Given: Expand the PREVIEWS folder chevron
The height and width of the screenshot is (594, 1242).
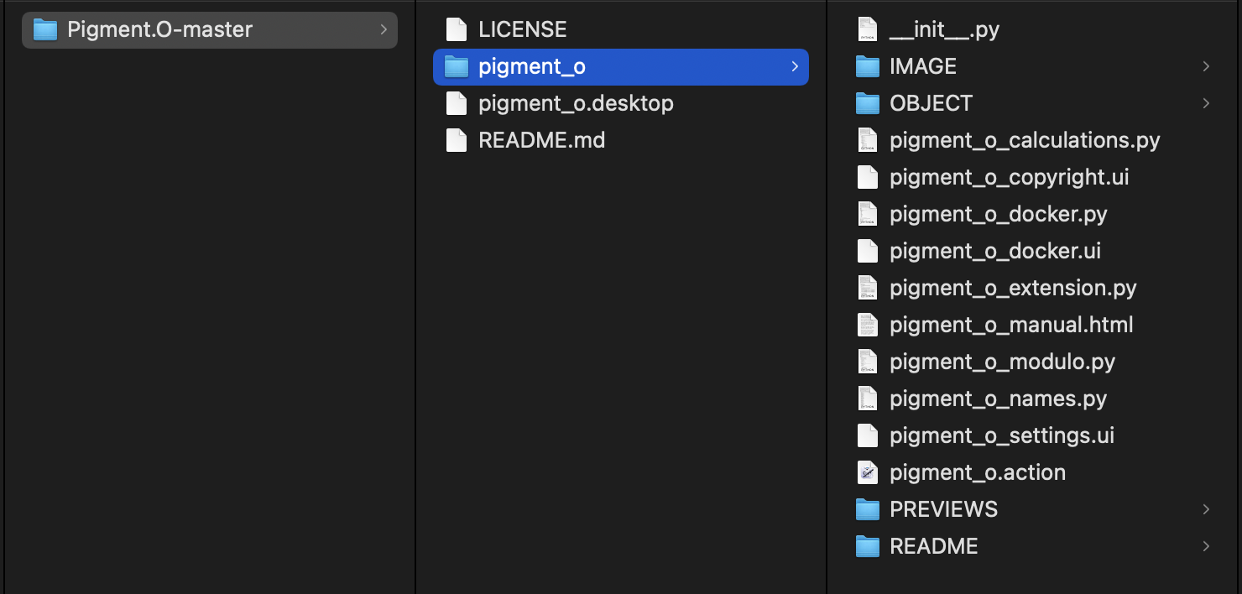Looking at the screenshot, I should pyautogui.click(x=1206, y=509).
